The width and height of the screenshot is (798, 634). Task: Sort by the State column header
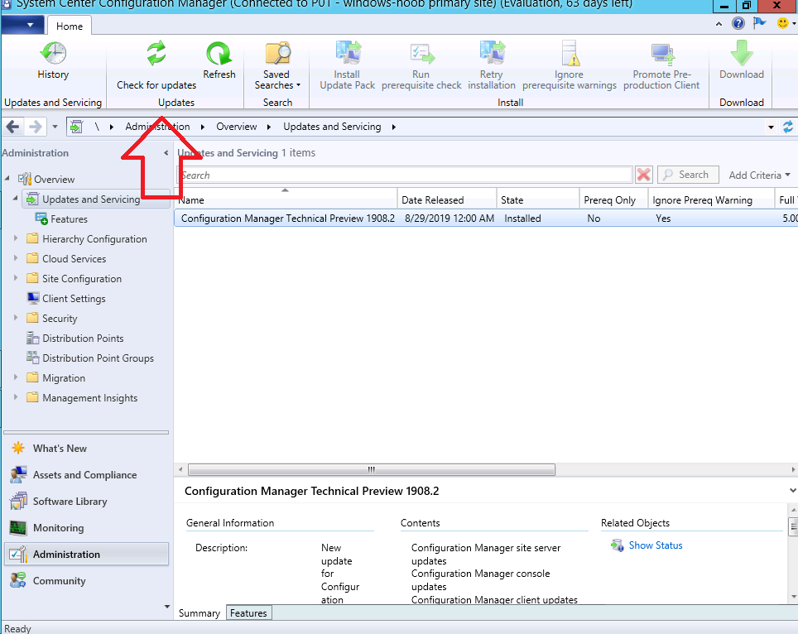point(538,200)
